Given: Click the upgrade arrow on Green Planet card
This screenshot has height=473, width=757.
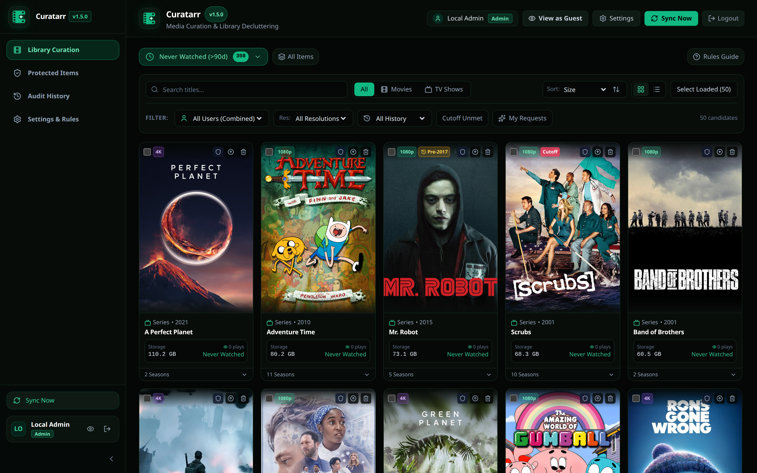Looking at the screenshot, I should coord(475,398).
